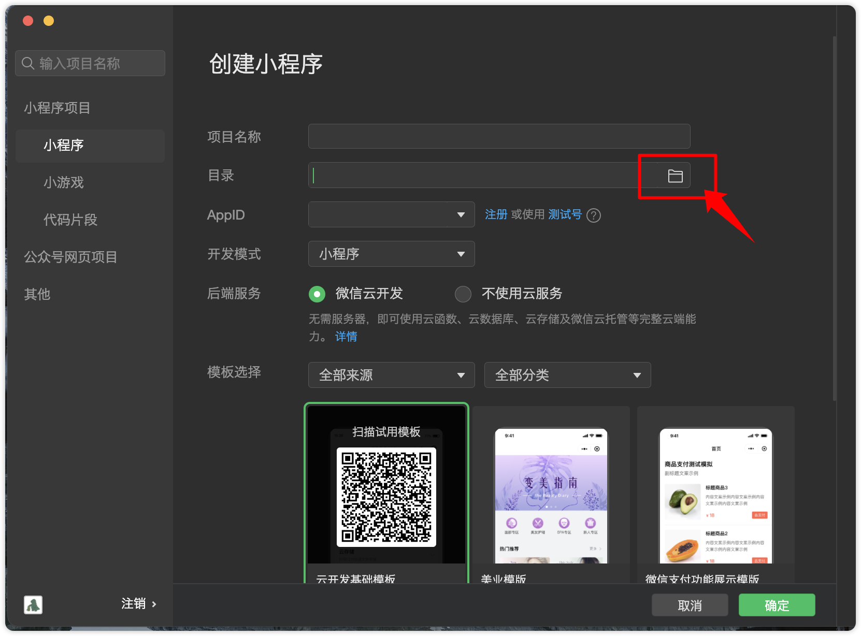Viewport: 861px width, 636px height.
Task: Click the vertical scrollbar on the right
Action: coord(835,218)
